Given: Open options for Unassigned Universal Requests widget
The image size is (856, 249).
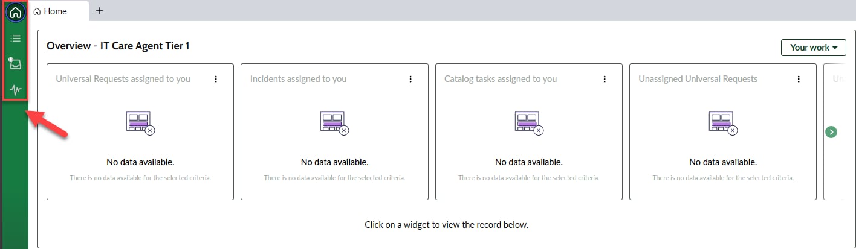Looking at the screenshot, I should [799, 79].
